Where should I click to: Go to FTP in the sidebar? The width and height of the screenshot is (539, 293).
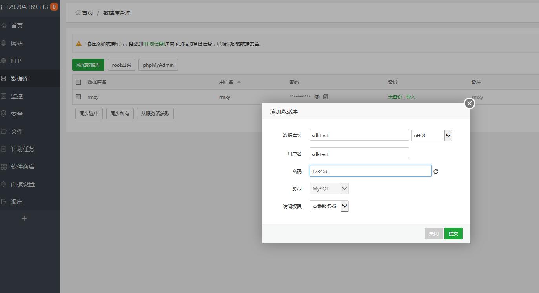pos(16,61)
